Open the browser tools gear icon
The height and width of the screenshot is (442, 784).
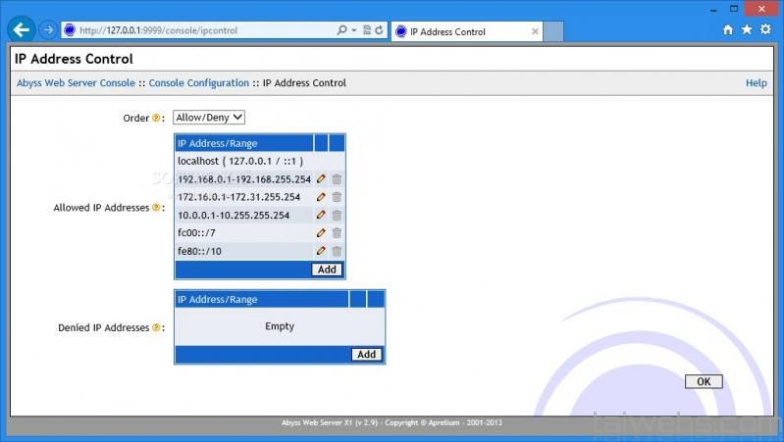[764, 30]
